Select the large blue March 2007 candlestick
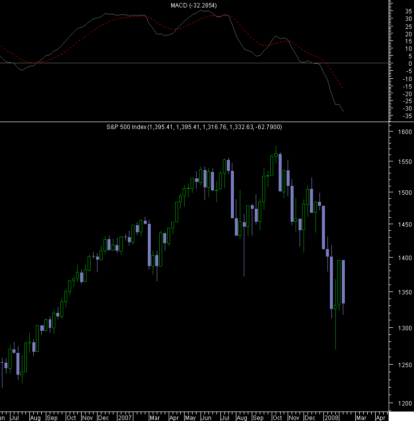This screenshot has height=421, width=414. point(149,245)
